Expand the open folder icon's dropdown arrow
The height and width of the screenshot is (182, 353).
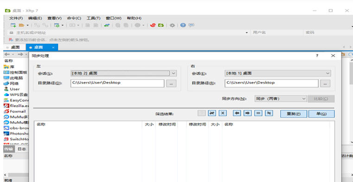click(x=27, y=25)
